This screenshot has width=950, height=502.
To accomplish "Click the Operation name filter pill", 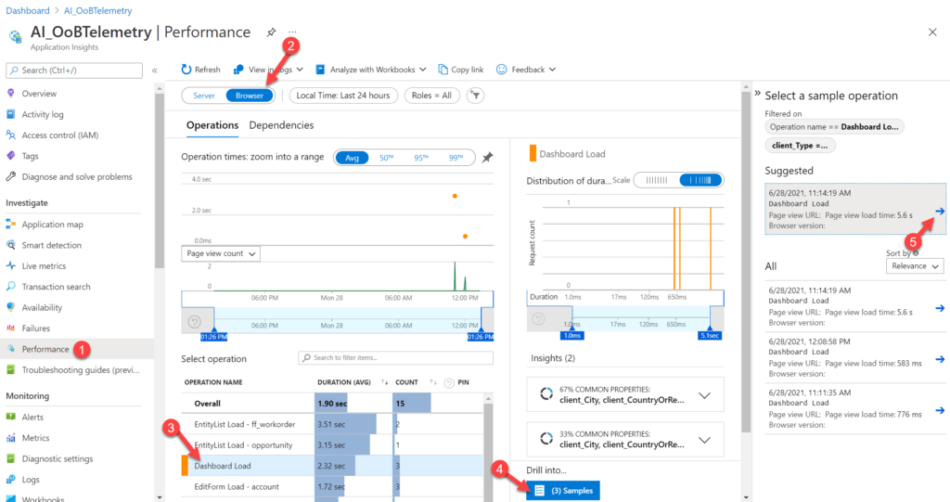I will pyautogui.click(x=834, y=127).
